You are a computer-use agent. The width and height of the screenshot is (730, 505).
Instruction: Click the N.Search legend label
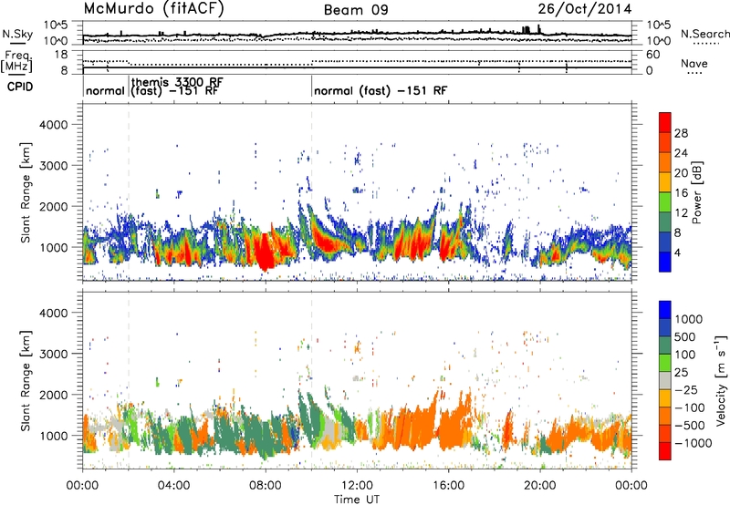pyautogui.click(x=704, y=34)
